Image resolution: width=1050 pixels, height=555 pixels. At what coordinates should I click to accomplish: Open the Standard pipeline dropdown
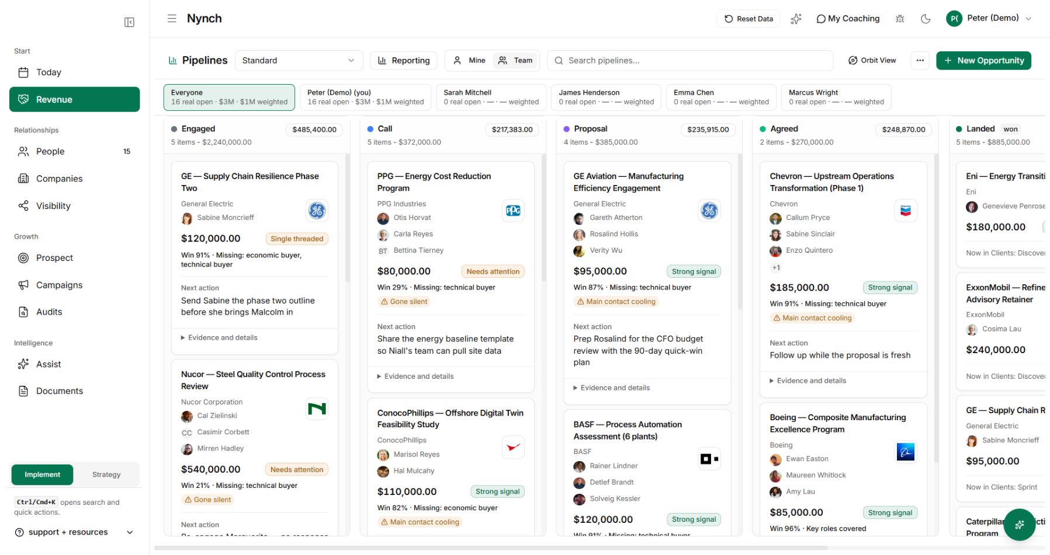coord(299,60)
